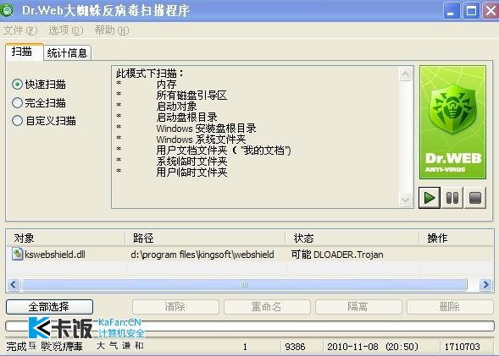Screen dimensions: 499x356
Task: Click status 可能 DLOADER.Trojan
Action: tap(337, 255)
